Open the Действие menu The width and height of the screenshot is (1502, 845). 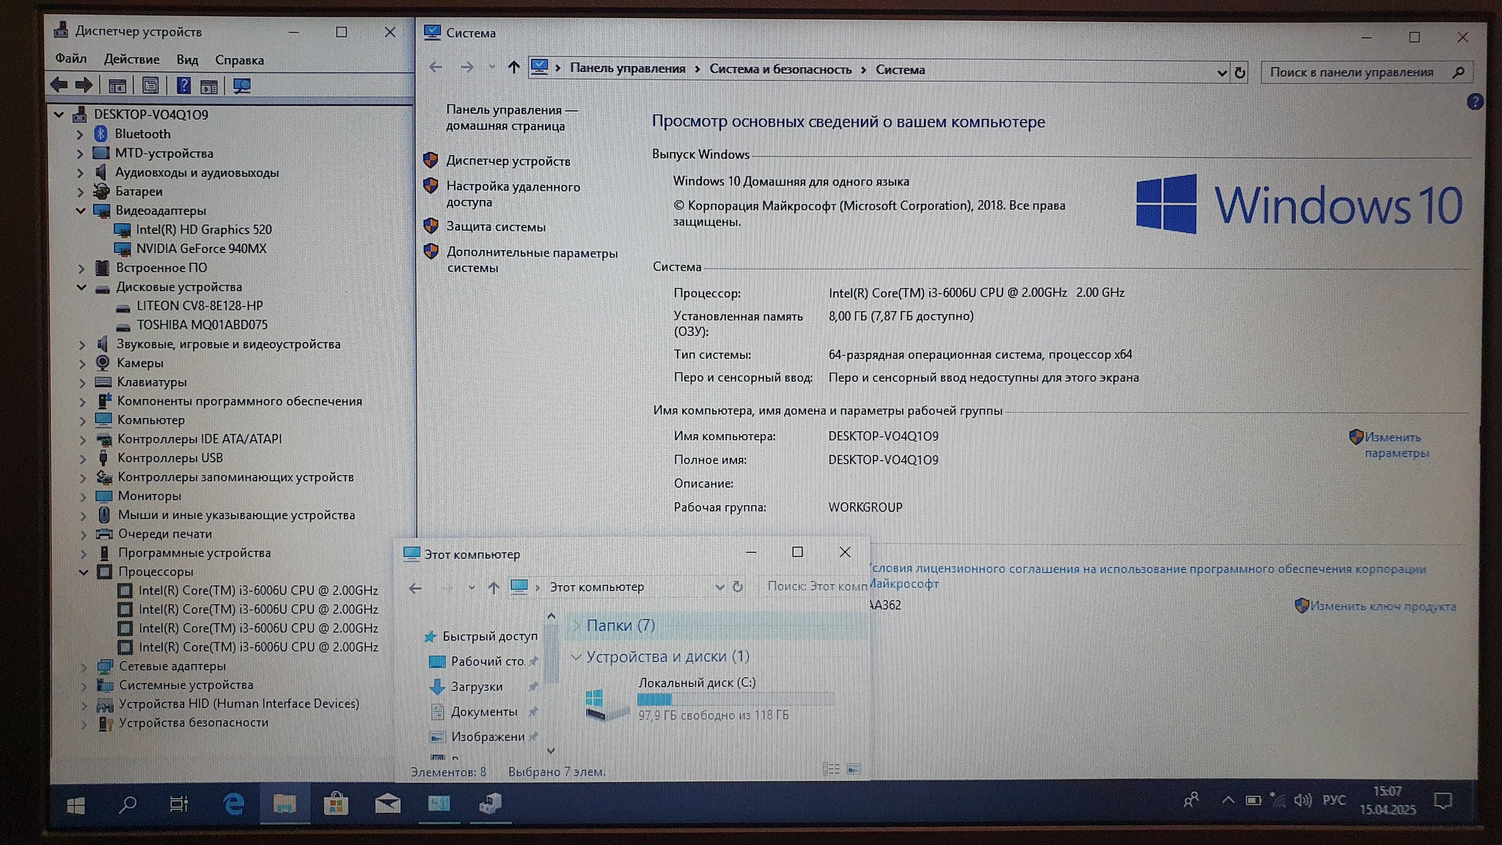click(x=131, y=60)
